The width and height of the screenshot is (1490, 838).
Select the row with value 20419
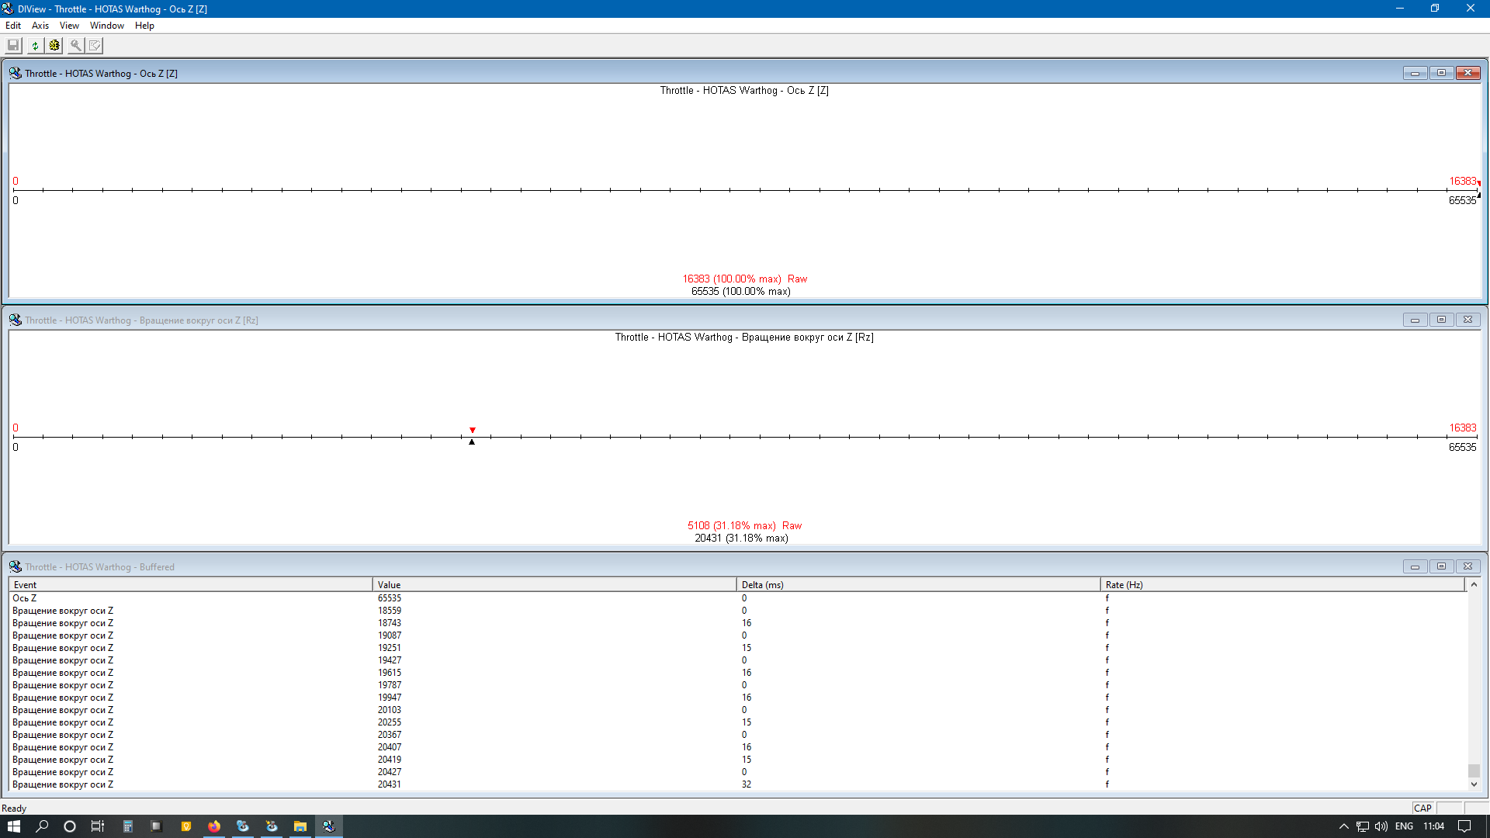coord(737,760)
